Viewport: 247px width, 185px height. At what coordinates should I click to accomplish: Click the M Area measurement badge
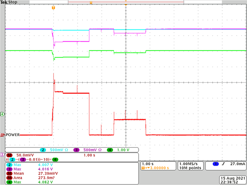pos(9,178)
